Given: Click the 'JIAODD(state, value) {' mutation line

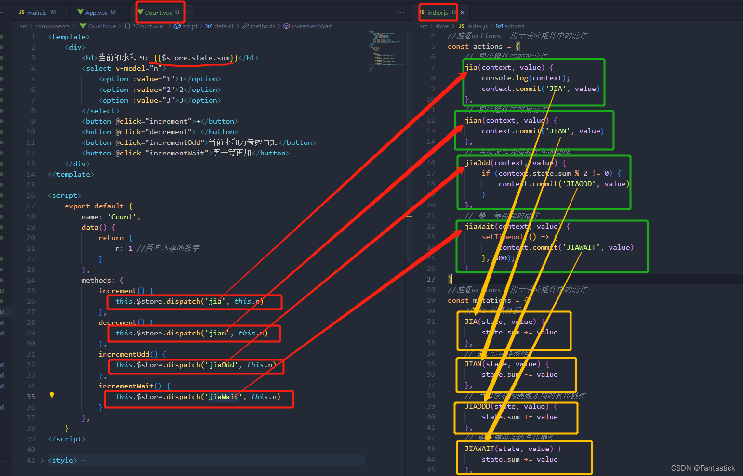Looking at the screenshot, I should (x=511, y=406).
